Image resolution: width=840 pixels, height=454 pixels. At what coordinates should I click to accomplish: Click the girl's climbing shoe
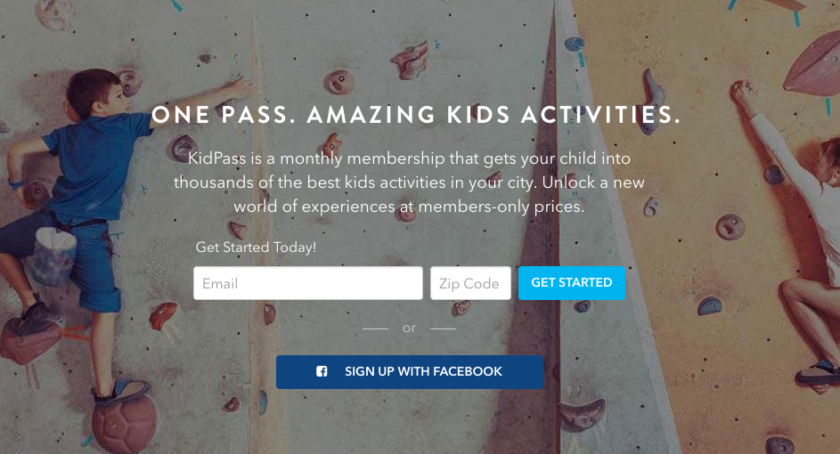(818, 374)
